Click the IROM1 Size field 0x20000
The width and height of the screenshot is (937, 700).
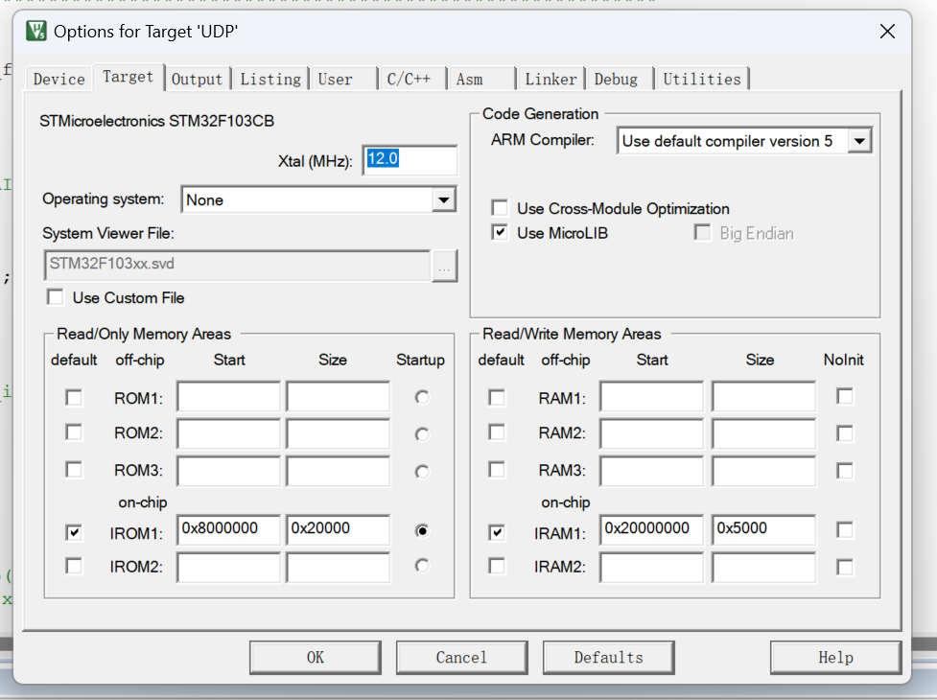pyautogui.click(x=339, y=529)
